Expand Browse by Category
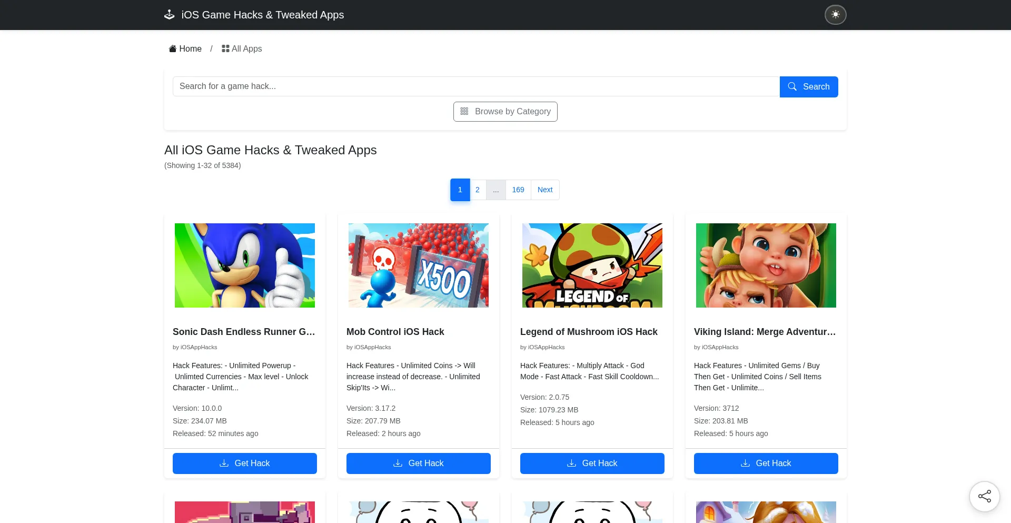 point(506,112)
